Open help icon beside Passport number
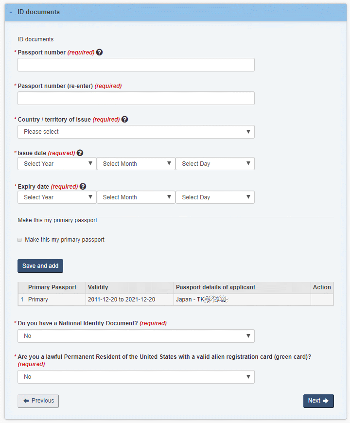 pyautogui.click(x=99, y=53)
